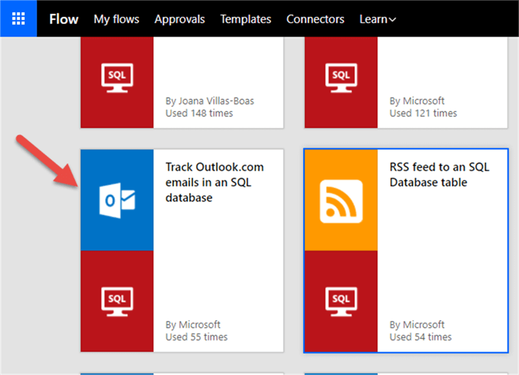Click the Flow brand title
Screen dimensions: 519x375
pyautogui.click(x=64, y=19)
